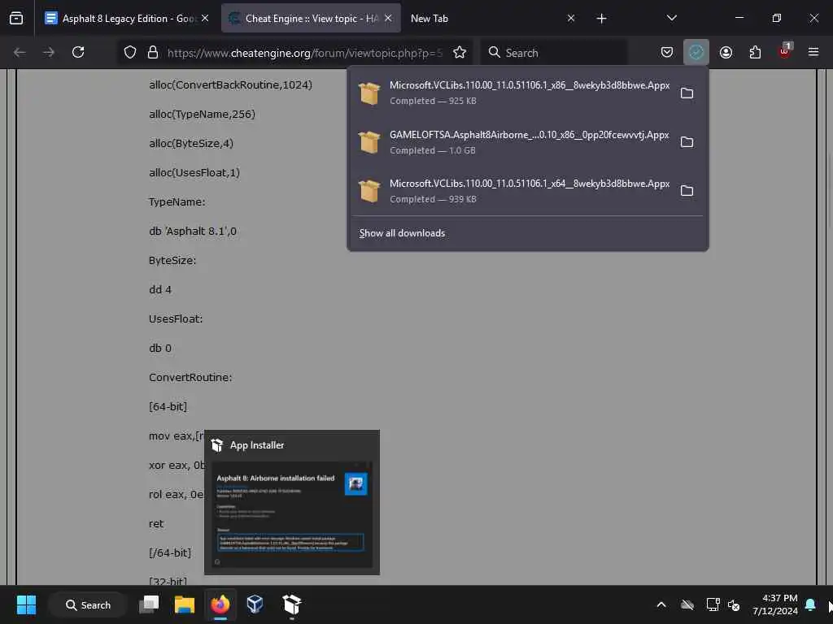Reload the current page
Screen dimensions: 833x624
[78, 53]
